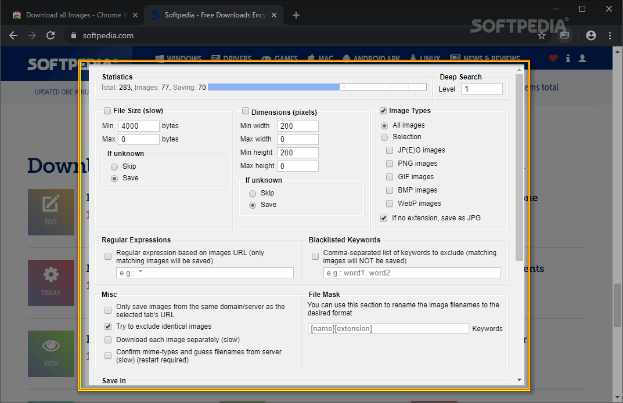The height and width of the screenshot is (403, 623).
Task: Choose the All images radio option
Action: coord(384,126)
